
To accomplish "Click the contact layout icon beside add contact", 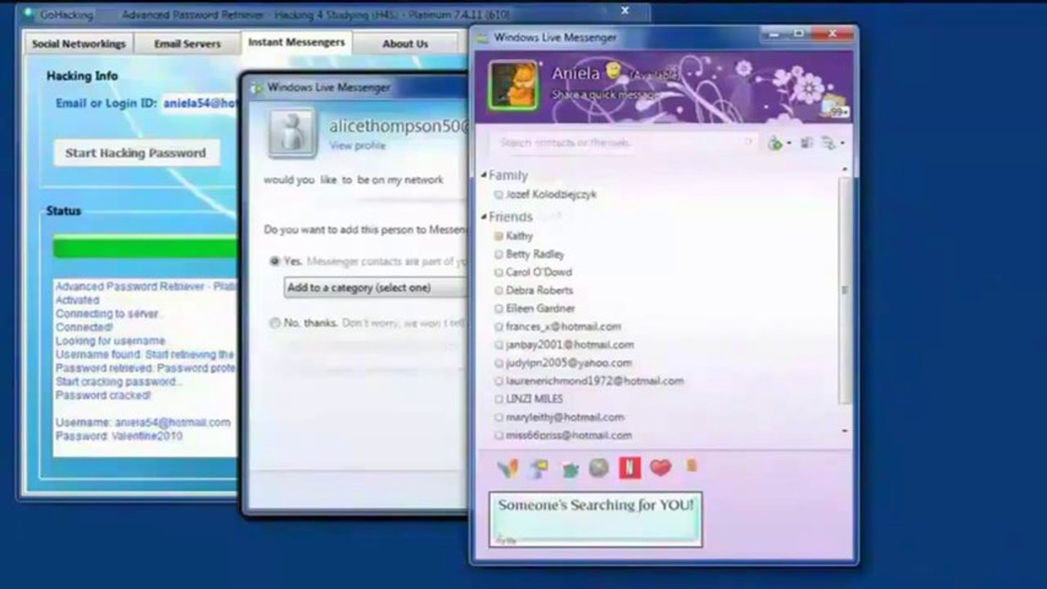I will click(806, 143).
